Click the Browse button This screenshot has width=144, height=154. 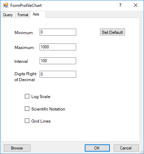[x=17, y=148]
